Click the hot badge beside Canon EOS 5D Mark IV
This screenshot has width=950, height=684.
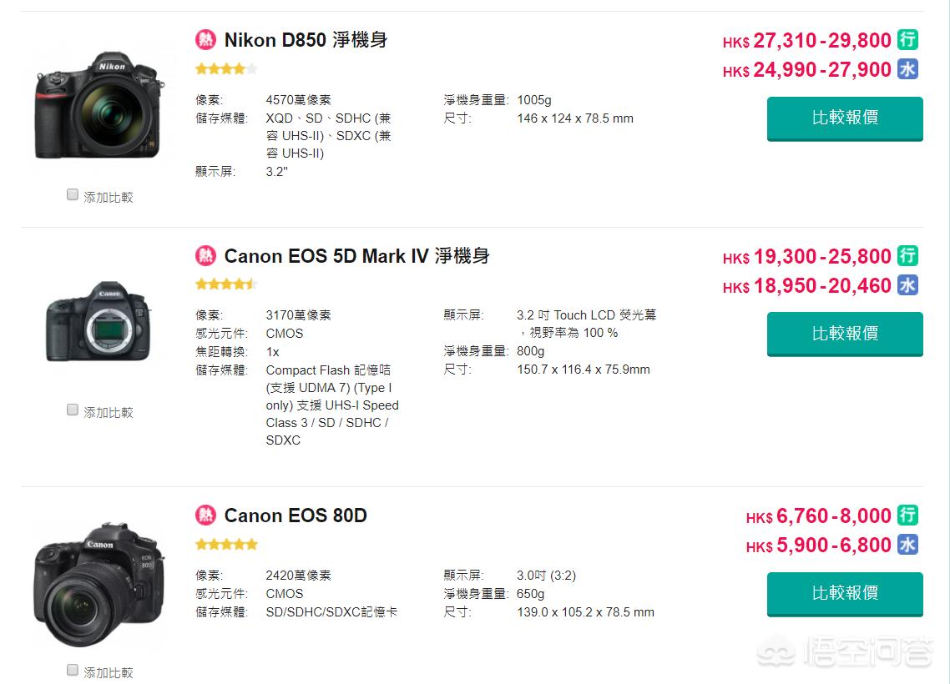(x=205, y=256)
